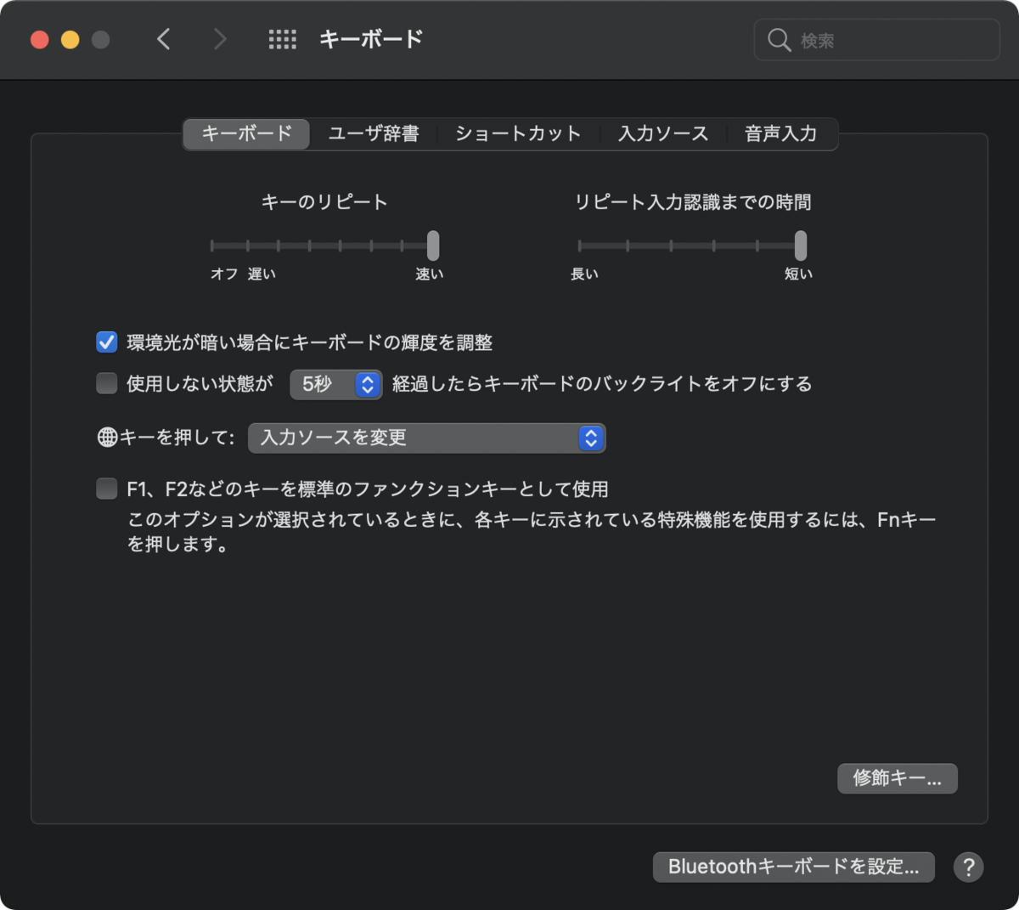Click the リピート入力認識までの時間 slider handle

coord(799,246)
